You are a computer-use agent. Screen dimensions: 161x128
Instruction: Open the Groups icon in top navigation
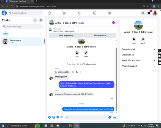tap(110, 13)
